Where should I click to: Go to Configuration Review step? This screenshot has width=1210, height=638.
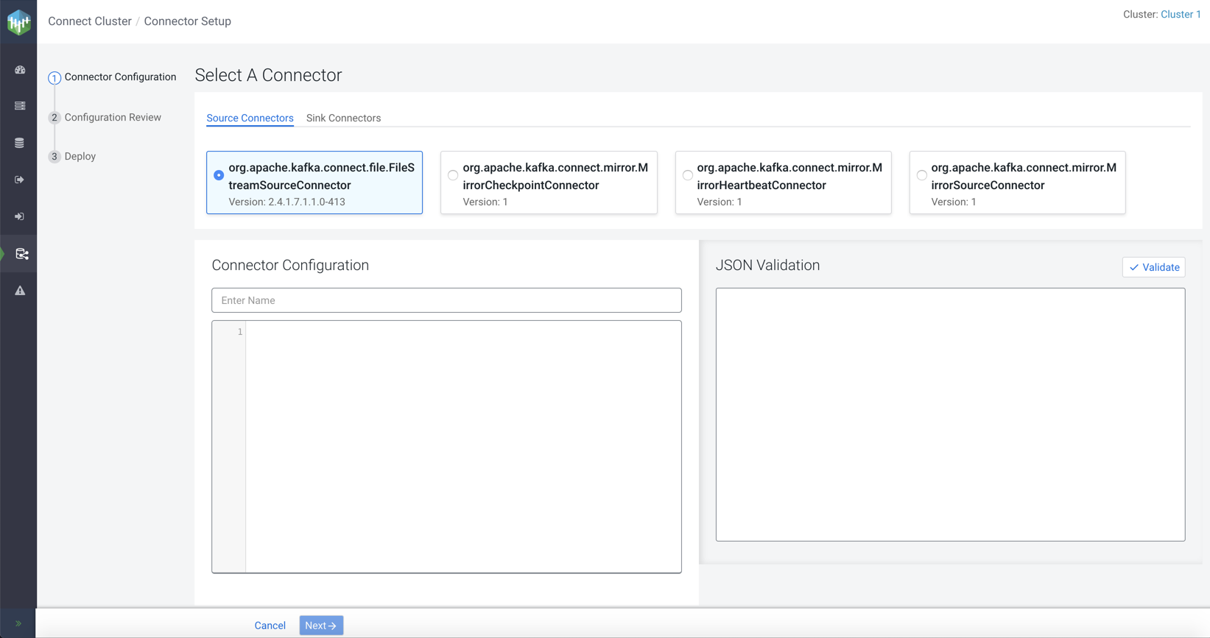tap(105, 117)
